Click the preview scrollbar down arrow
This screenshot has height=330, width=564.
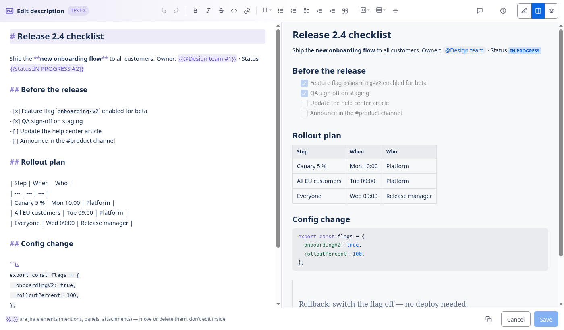pyautogui.click(x=561, y=304)
